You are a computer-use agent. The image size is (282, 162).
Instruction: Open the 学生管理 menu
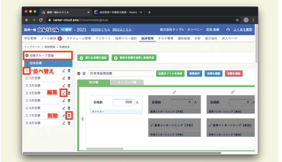[x=30, y=38]
